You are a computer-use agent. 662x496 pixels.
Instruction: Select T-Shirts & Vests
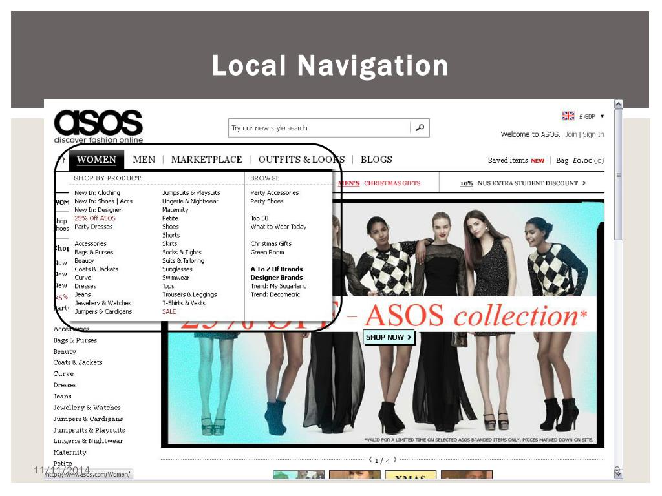(184, 303)
